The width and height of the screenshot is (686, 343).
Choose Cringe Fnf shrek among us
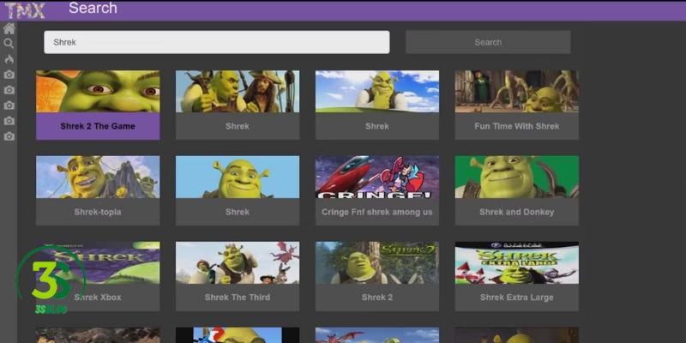377,190
